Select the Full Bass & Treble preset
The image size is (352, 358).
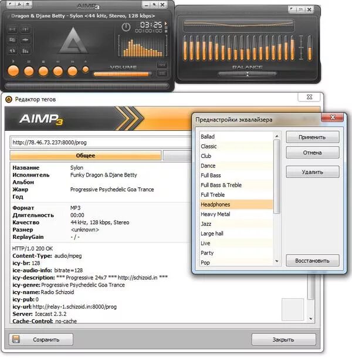(236, 185)
